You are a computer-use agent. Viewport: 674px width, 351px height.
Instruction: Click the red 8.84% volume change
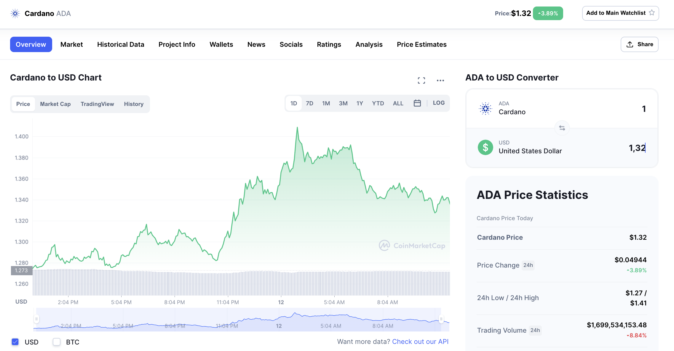click(x=637, y=335)
